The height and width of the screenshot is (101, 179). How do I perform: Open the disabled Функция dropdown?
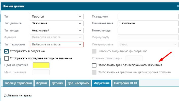pyautogui.click(x=57, y=37)
